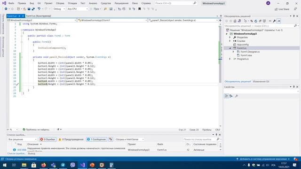
Task: Click Добавить в систему управления версиями
Action: coord(263,159)
